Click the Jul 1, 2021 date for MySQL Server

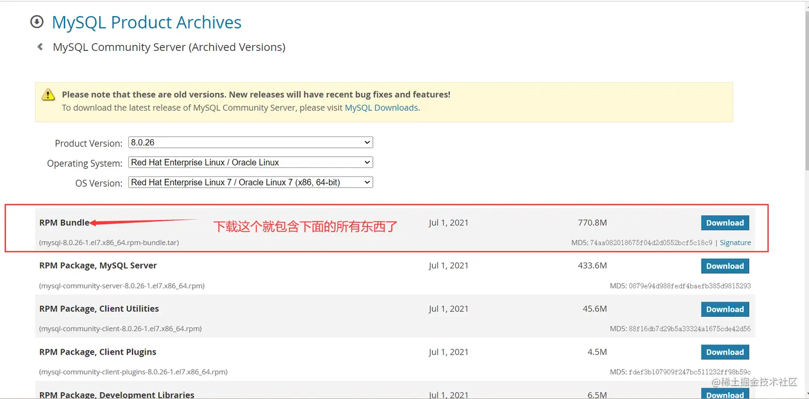(x=448, y=265)
